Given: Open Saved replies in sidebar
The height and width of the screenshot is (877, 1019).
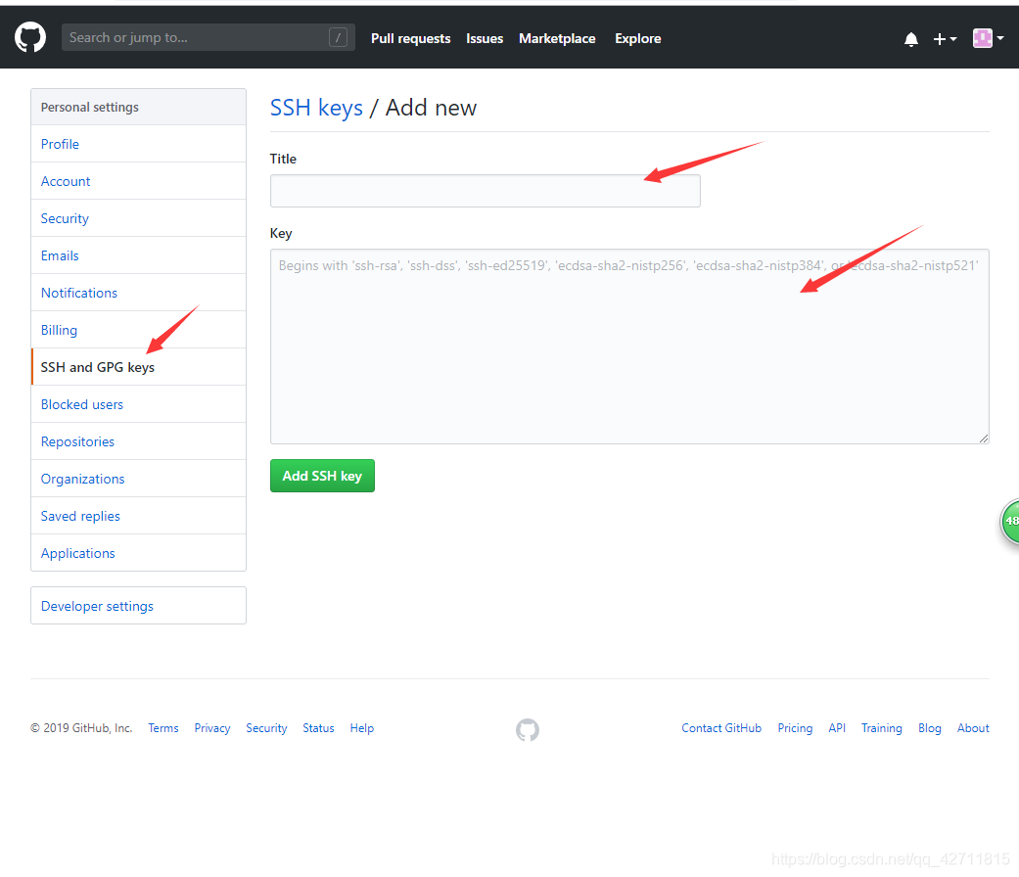Looking at the screenshot, I should pos(138,516).
